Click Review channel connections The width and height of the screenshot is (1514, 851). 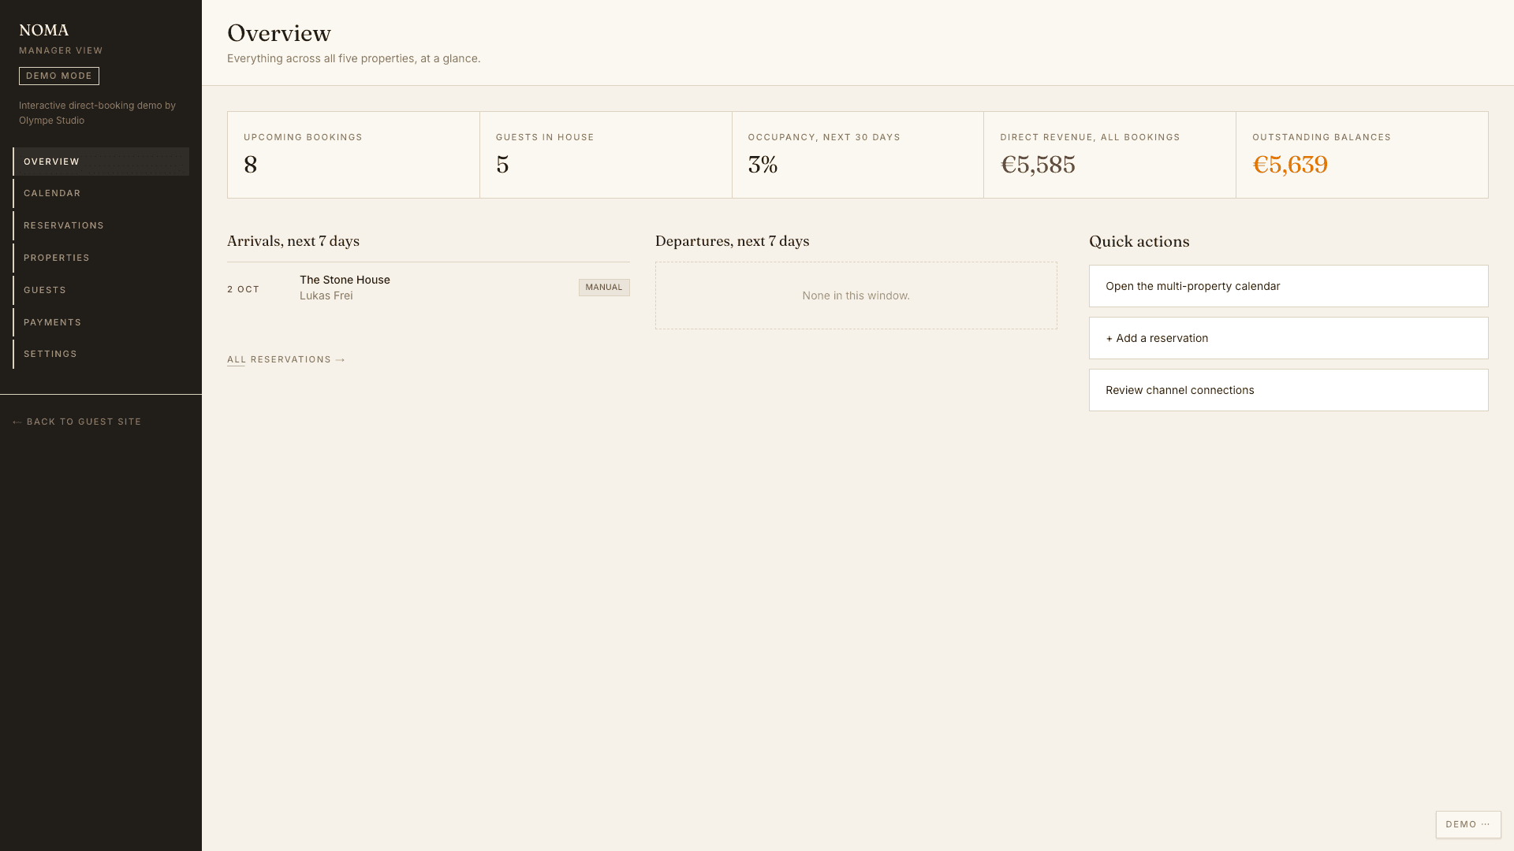tap(1288, 390)
